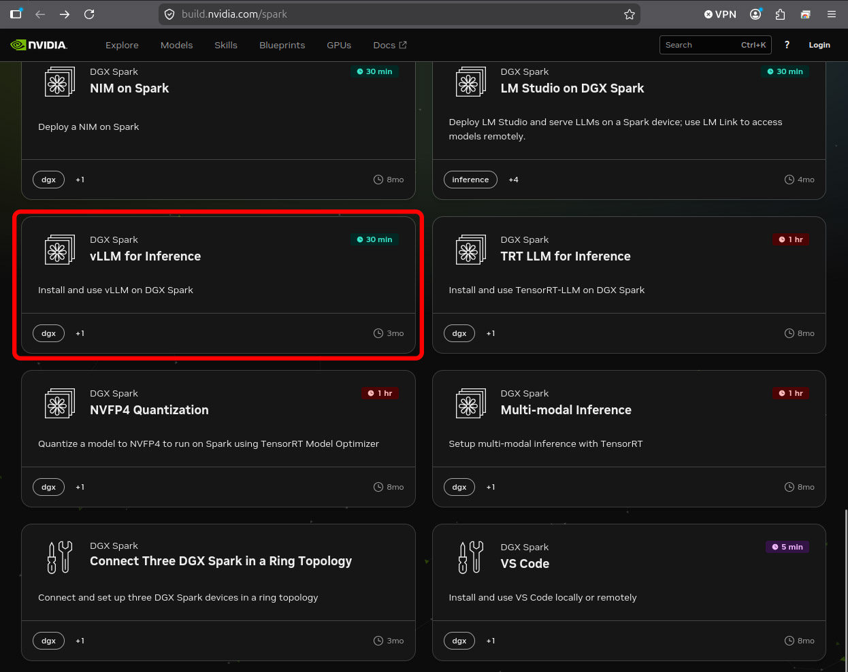Expand +1 tags on NVFP4 Quantization card
The height and width of the screenshot is (672, 848).
[x=80, y=487]
